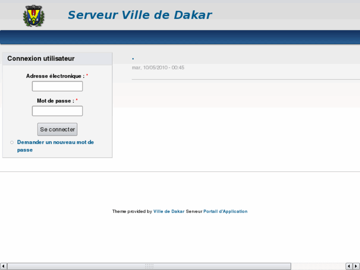Click the left scroll arrow beside the right arrow
The image size is (360, 270).
[349, 267]
